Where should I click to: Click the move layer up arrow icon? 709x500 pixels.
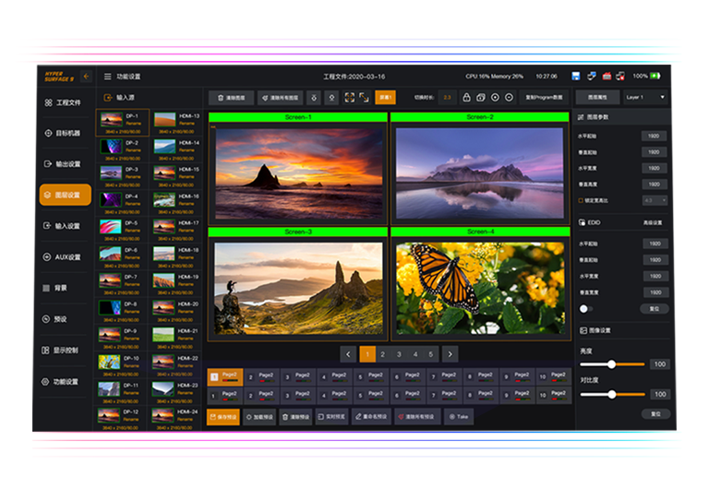[x=331, y=97]
